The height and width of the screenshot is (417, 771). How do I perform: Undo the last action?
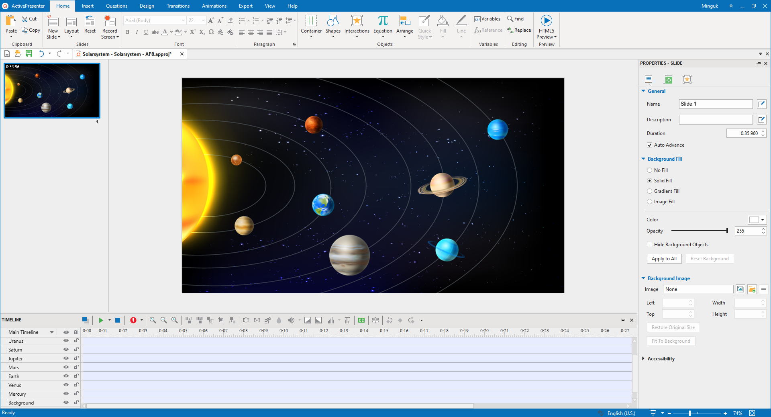pos(41,53)
